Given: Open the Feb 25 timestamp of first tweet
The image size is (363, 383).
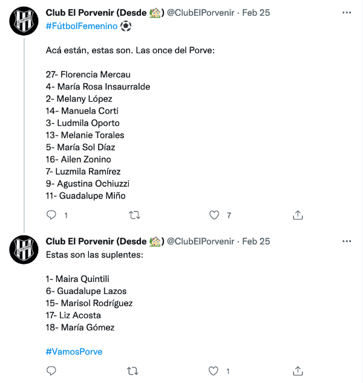Looking at the screenshot, I should click(x=256, y=13).
